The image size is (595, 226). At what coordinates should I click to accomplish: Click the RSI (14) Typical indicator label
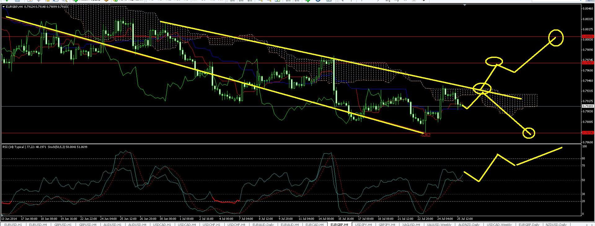(x=13, y=147)
